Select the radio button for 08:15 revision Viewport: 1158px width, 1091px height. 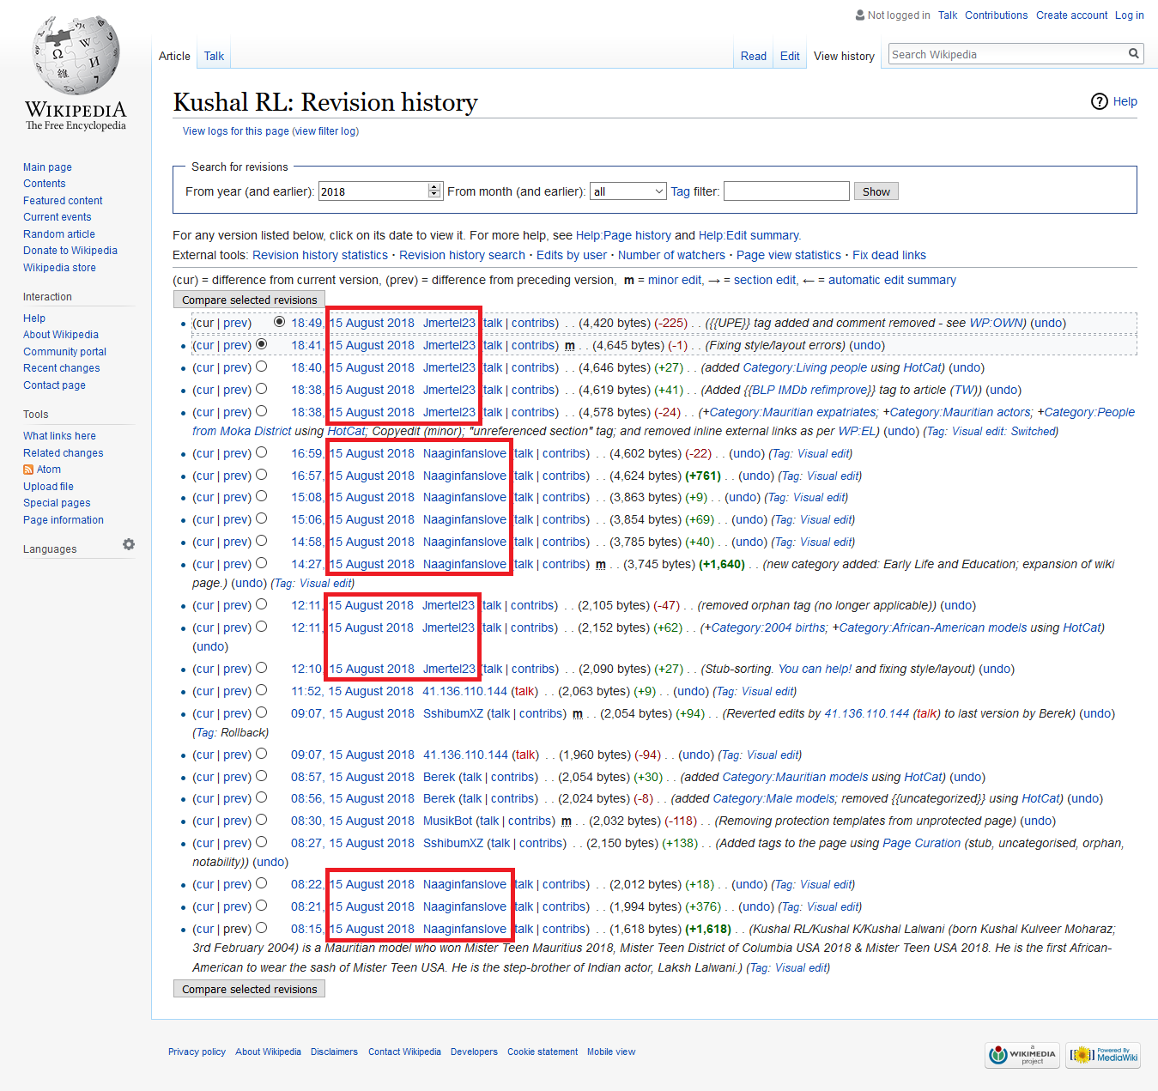[262, 928]
